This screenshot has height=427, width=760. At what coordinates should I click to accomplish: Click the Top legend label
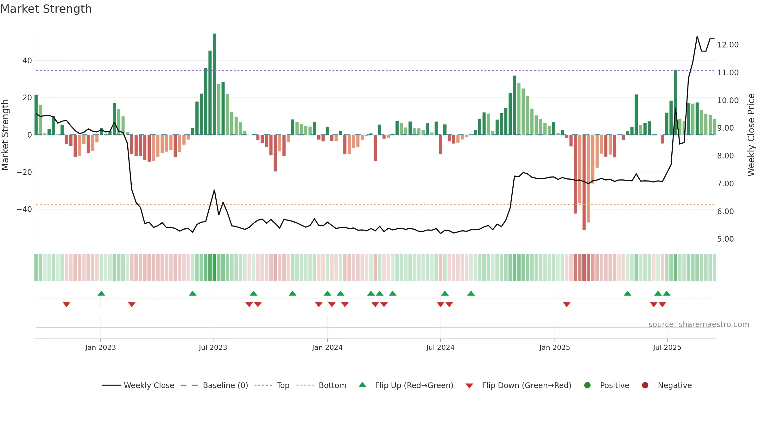pos(283,385)
